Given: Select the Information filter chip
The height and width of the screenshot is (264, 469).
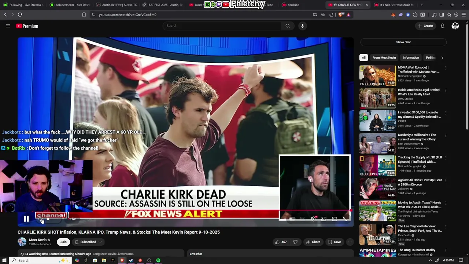Looking at the screenshot, I should point(411,58).
